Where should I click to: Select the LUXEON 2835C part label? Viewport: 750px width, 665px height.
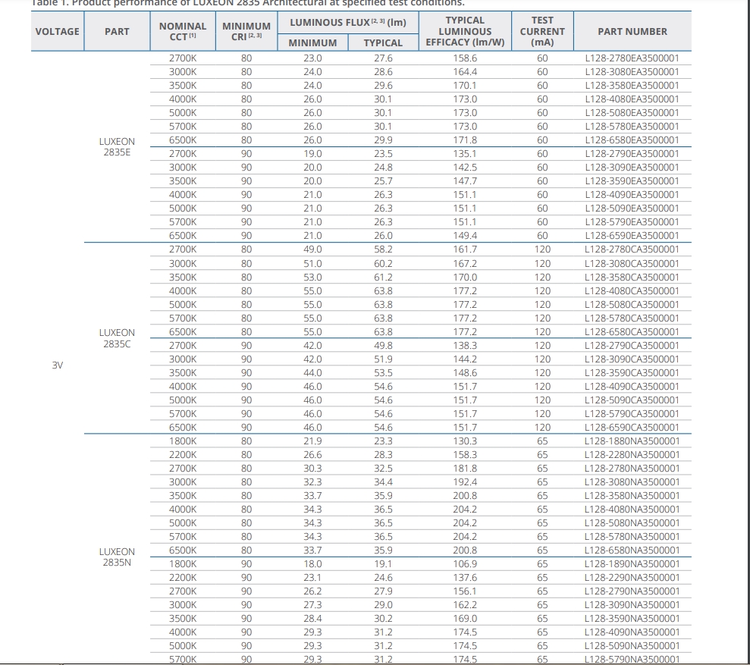coord(118,338)
